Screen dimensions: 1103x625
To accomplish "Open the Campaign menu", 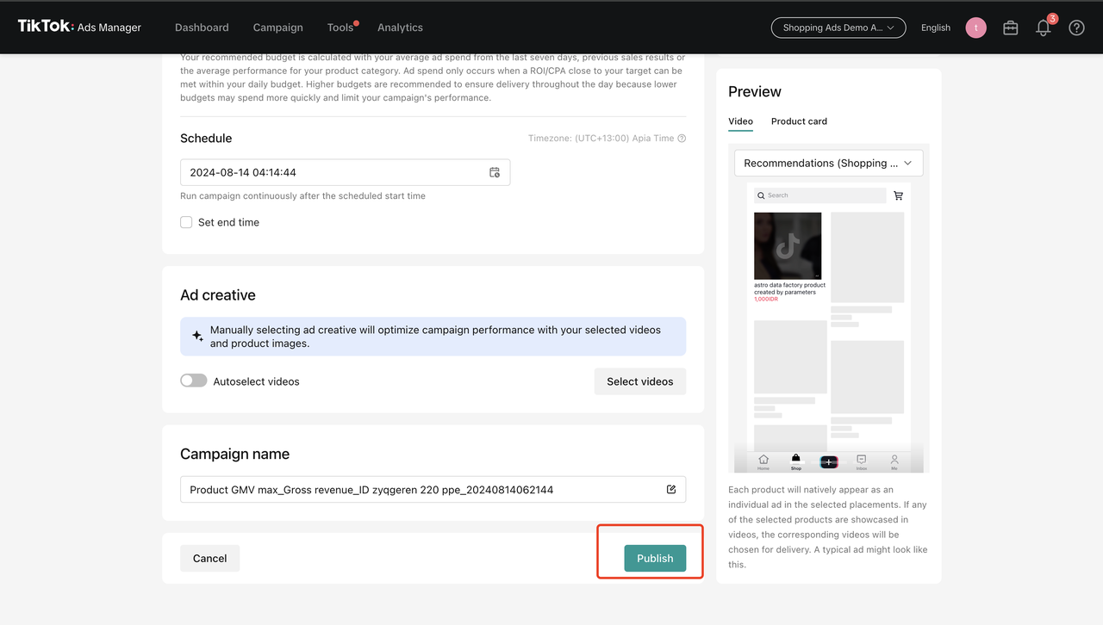I will click(x=277, y=28).
